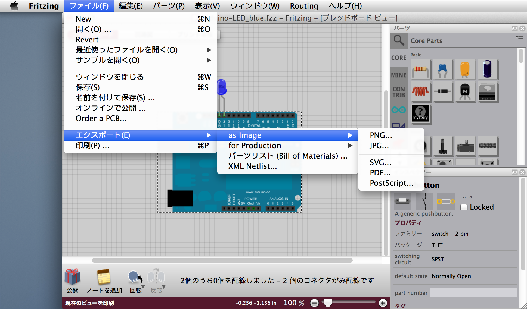Click the Add Note notepad icon
Image resolution: width=527 pixels, height=309 pixels.
104,277
